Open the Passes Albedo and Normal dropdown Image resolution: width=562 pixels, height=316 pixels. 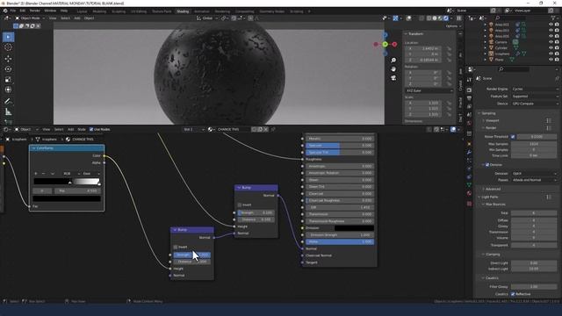click(x=535, y=180)
